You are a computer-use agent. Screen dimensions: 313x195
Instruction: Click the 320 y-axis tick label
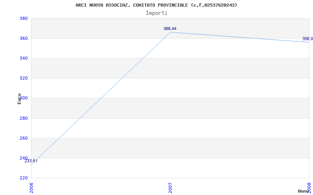pos(23,78)
